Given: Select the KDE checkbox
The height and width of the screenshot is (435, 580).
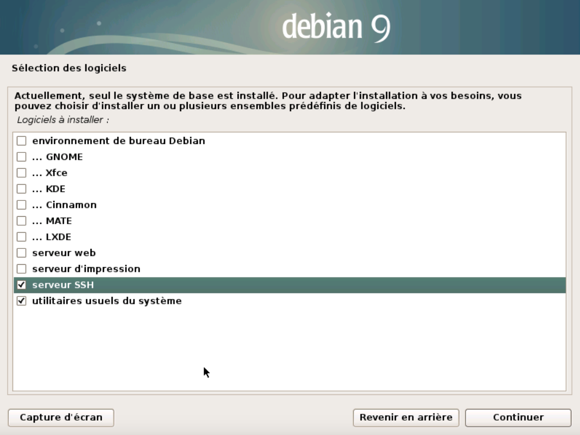Looking at the screenshot, I should 21,189.
